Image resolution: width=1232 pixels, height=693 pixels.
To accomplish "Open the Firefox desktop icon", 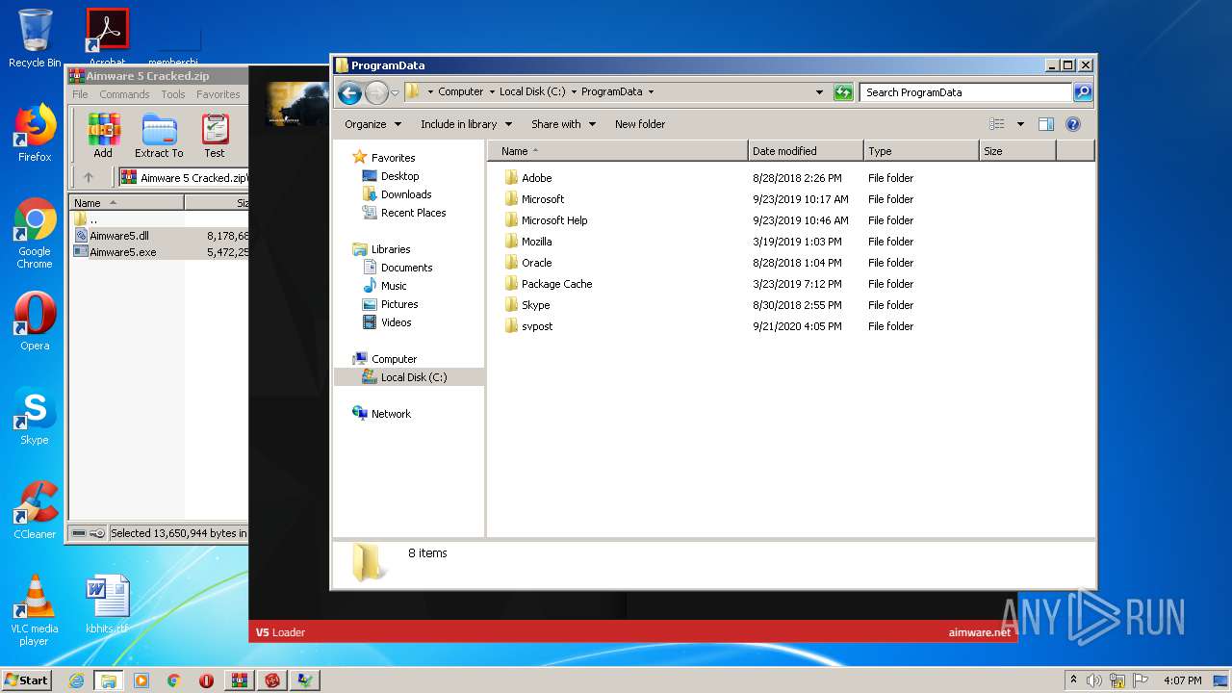I will 35,133.
